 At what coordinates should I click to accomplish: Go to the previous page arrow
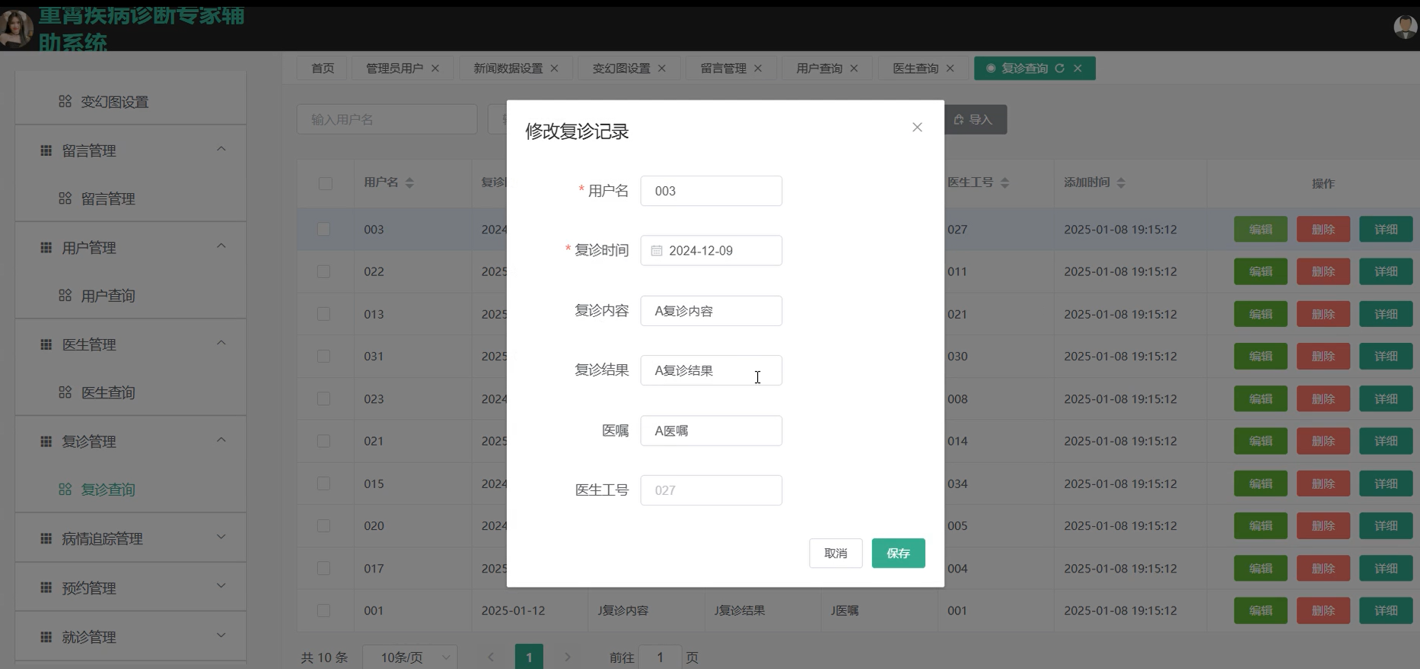coord(491,657)
